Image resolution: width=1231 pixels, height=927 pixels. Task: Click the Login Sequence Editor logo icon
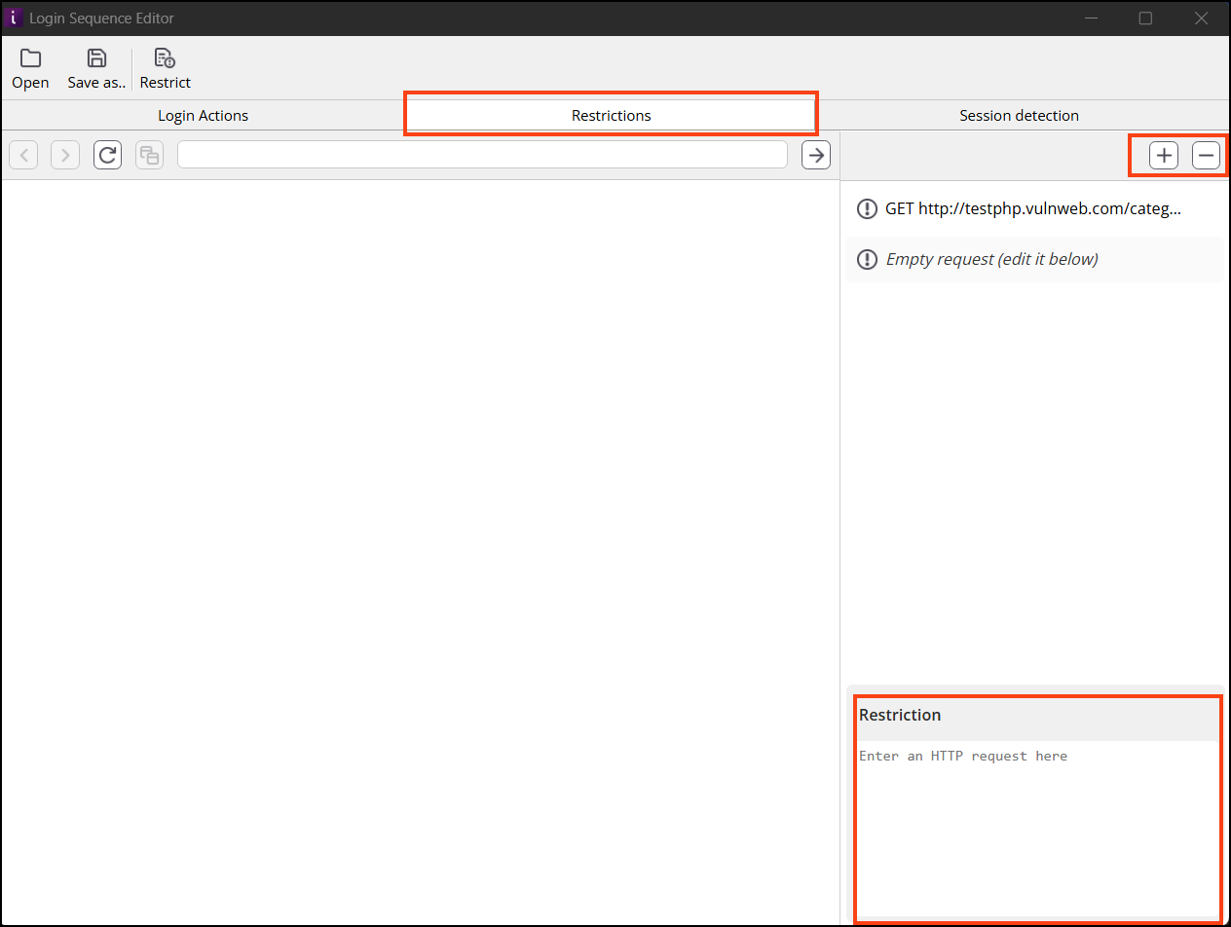click(x=13, y=18)
